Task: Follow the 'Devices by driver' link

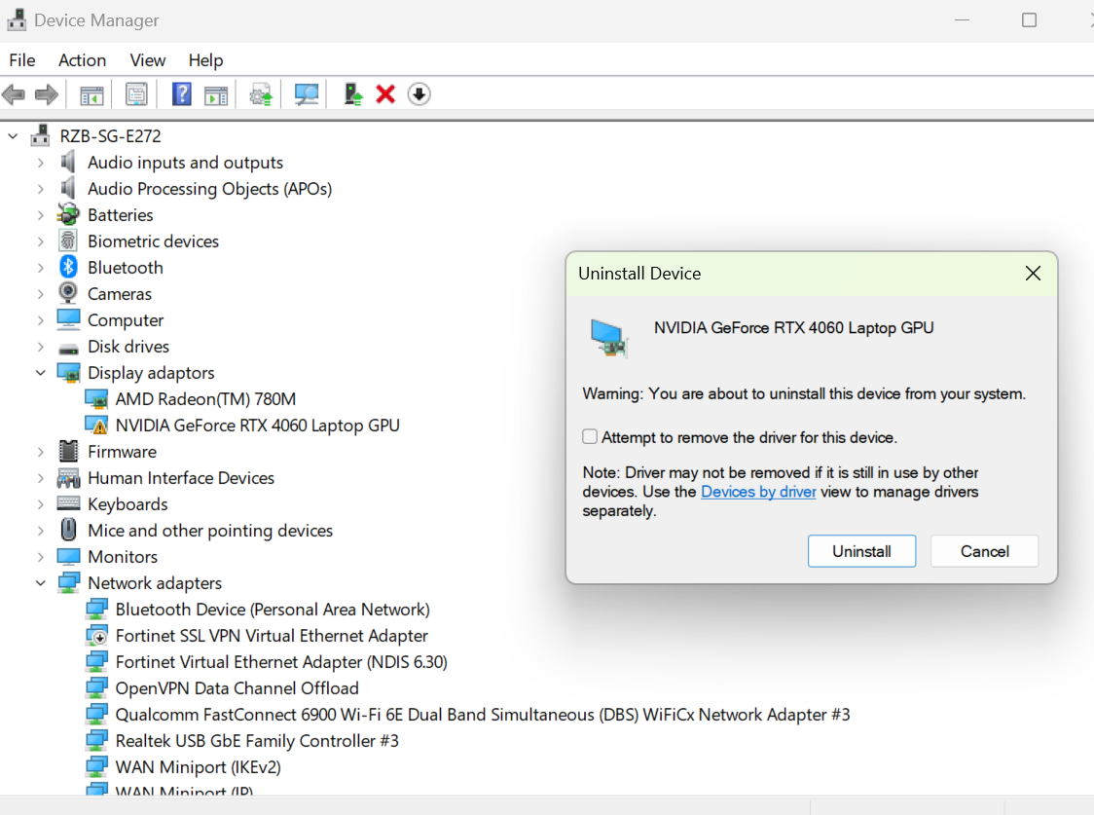Action: [758, 492]
